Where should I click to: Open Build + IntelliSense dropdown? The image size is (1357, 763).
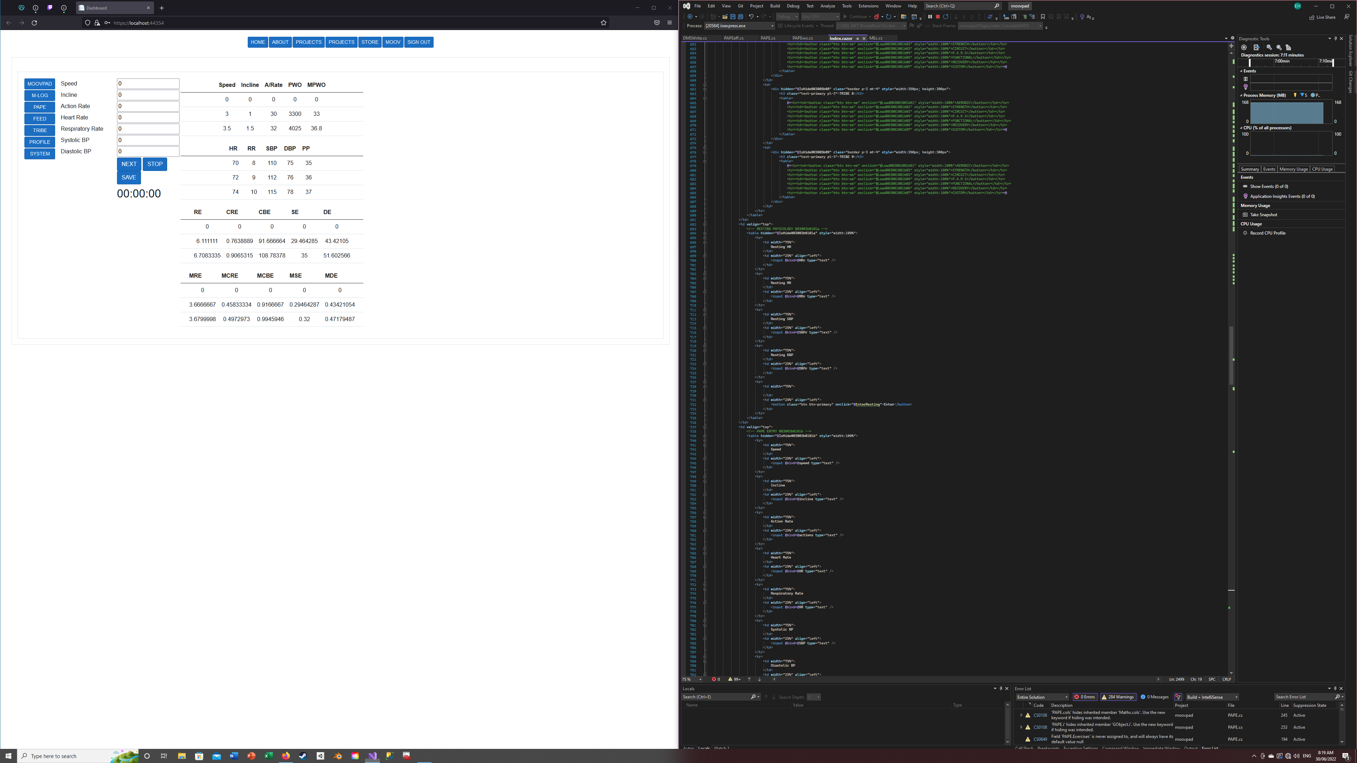point(1212,697)
